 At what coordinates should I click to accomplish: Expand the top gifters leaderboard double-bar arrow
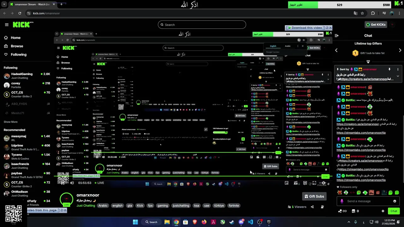[368, 62]
